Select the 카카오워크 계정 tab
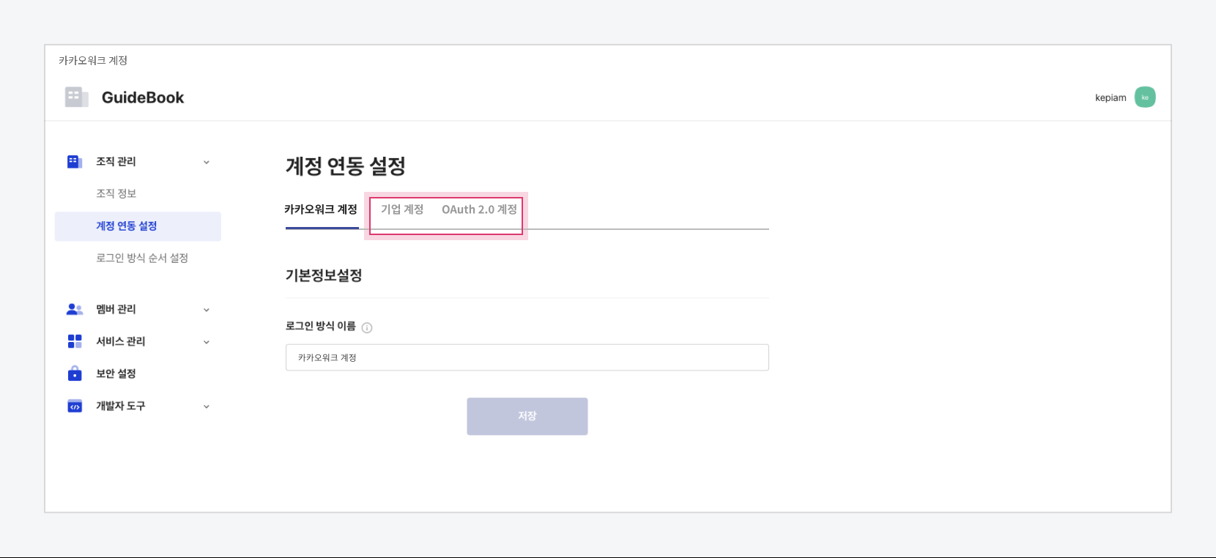 (321, 209)
